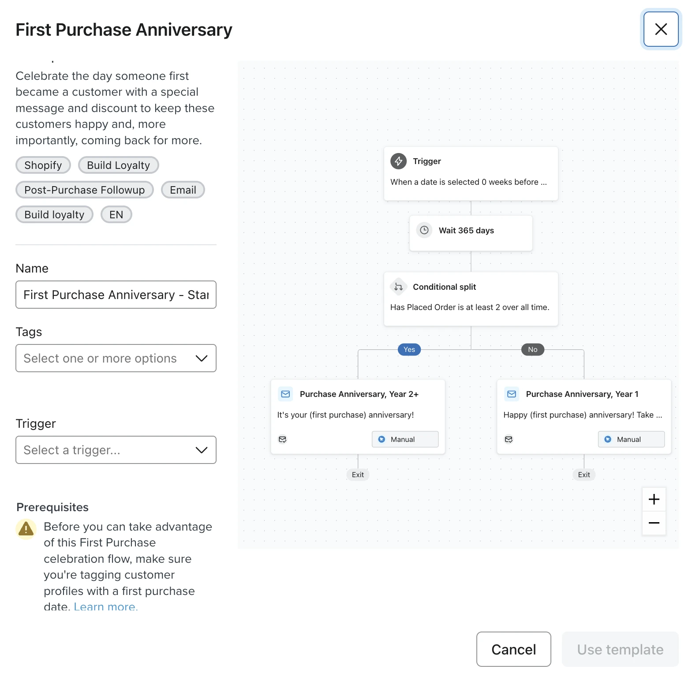696x673 pixels.
Task: Zoom out the flow preview with minus
Action: (654, 523)
